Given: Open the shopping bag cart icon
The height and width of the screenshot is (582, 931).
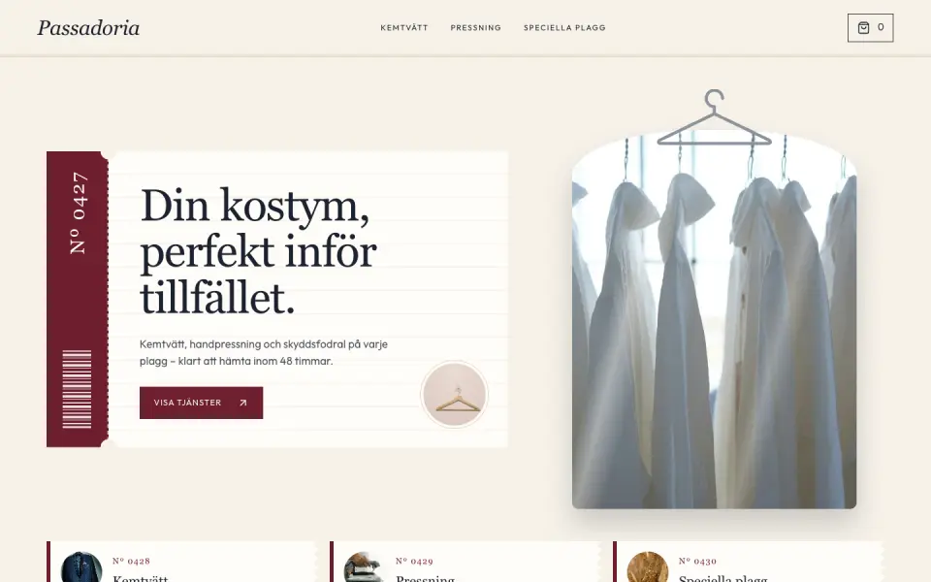Looking at the screenshot, I should [863, 27].
